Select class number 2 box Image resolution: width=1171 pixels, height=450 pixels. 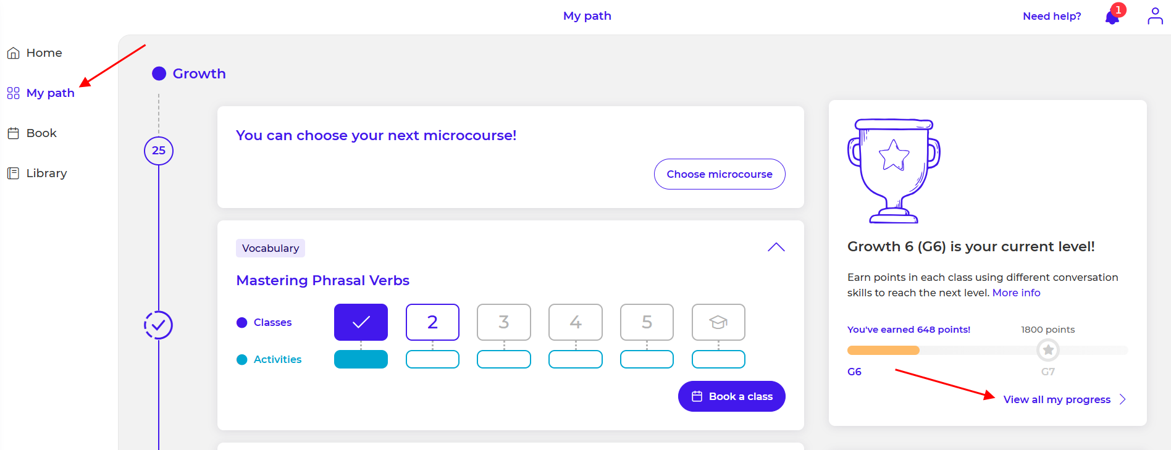point(432,322)
